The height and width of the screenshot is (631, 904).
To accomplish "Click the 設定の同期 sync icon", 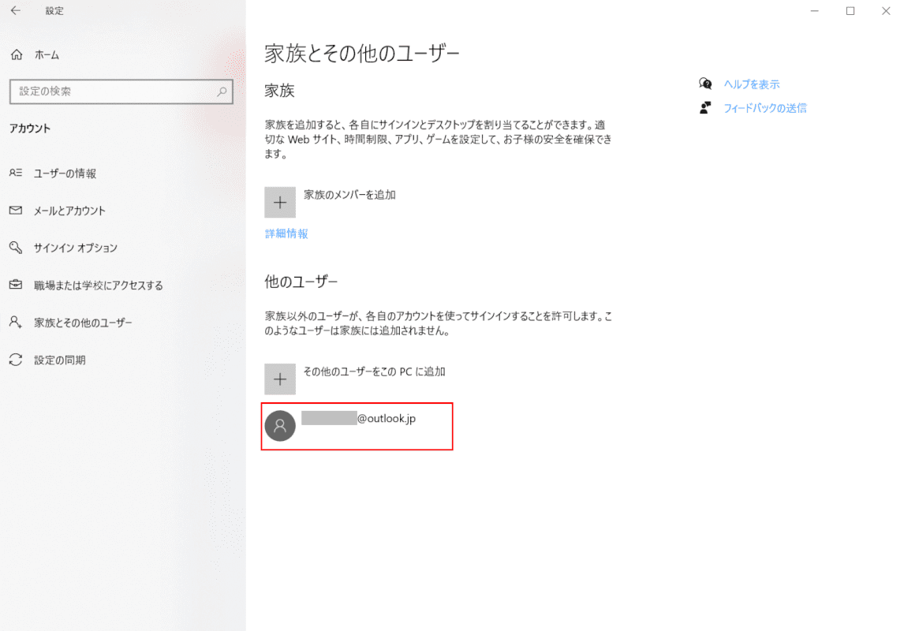I will click(16, 360).
